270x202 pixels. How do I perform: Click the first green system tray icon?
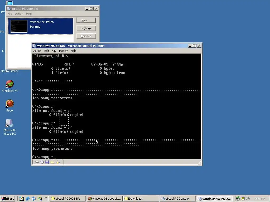tap(238, 199)
